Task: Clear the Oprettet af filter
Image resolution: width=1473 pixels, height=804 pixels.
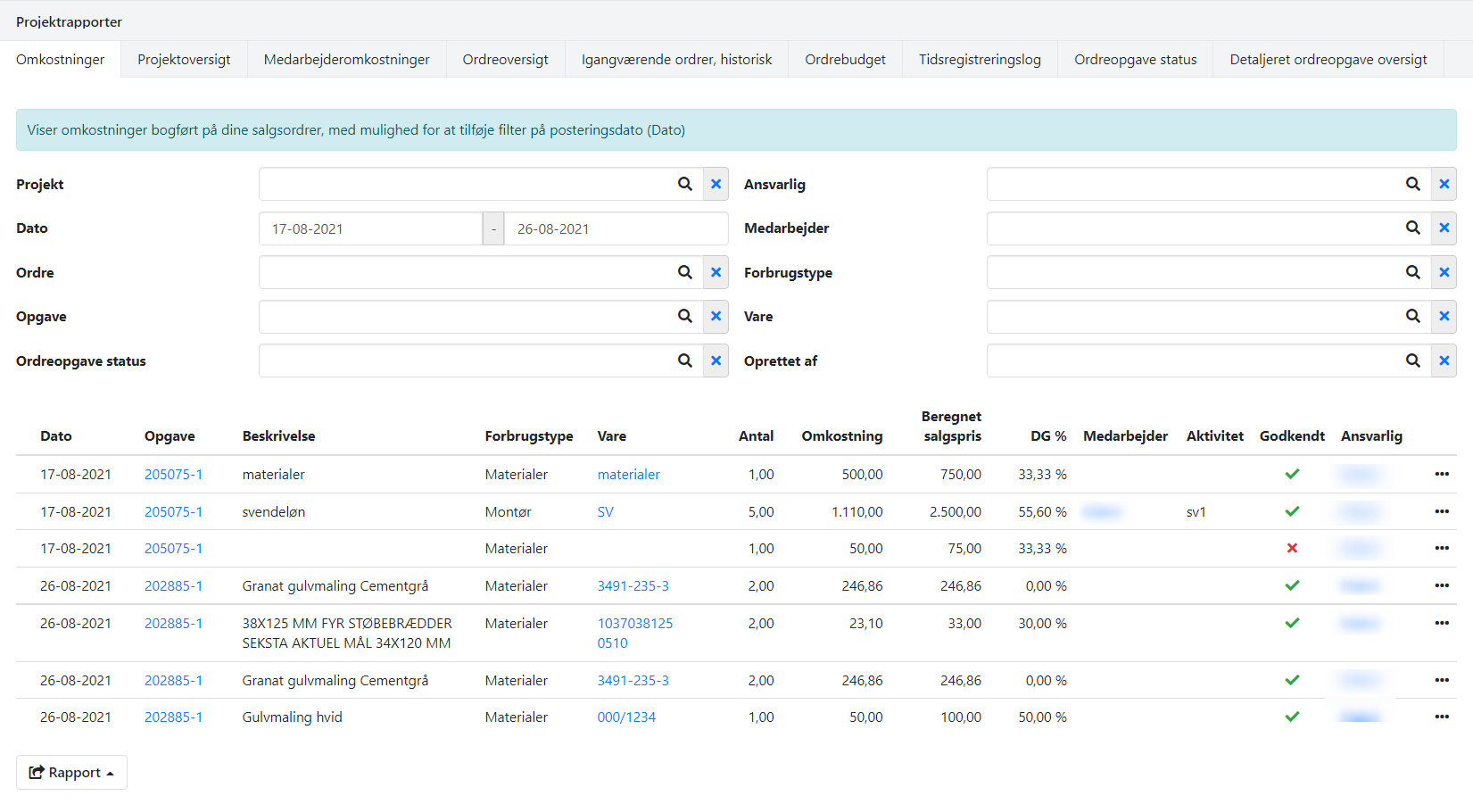Action: point(1444,361)
